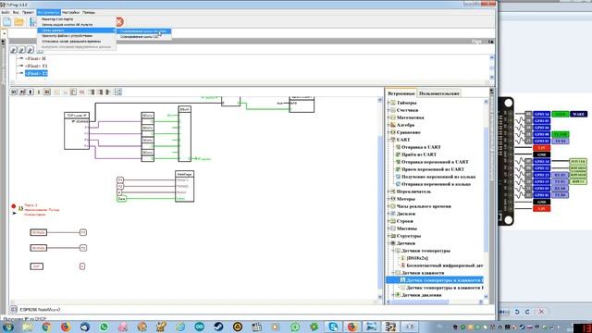Open the Вид menu
Screen dimensions: 592x333
tap(16, 12)
